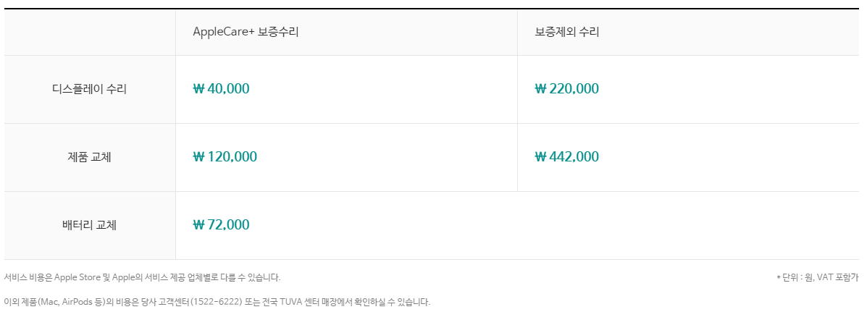867x312 pixels.
Task: Click the ₩ 72,000 battery replacement price
Action: (x=221, y=225)
